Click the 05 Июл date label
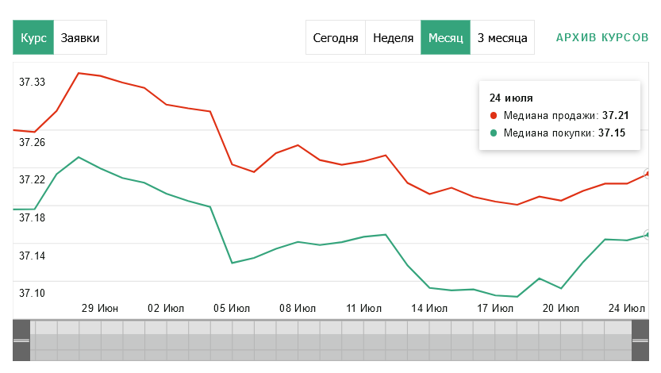 coord(233,307)
